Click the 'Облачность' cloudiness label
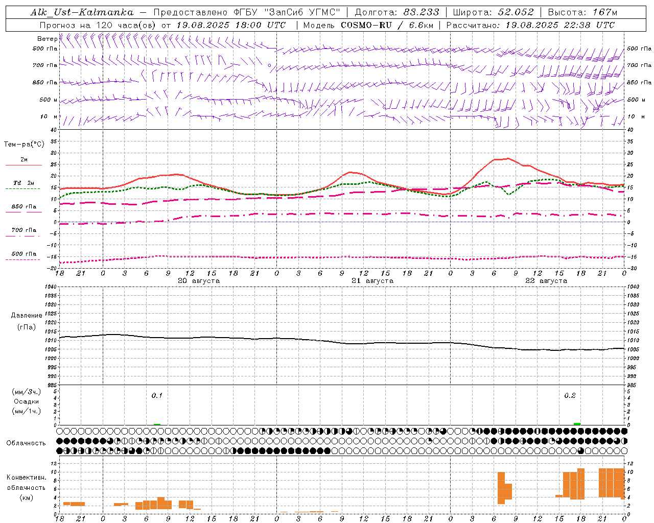Screen dimensions: 654x523 coord(26,443)
